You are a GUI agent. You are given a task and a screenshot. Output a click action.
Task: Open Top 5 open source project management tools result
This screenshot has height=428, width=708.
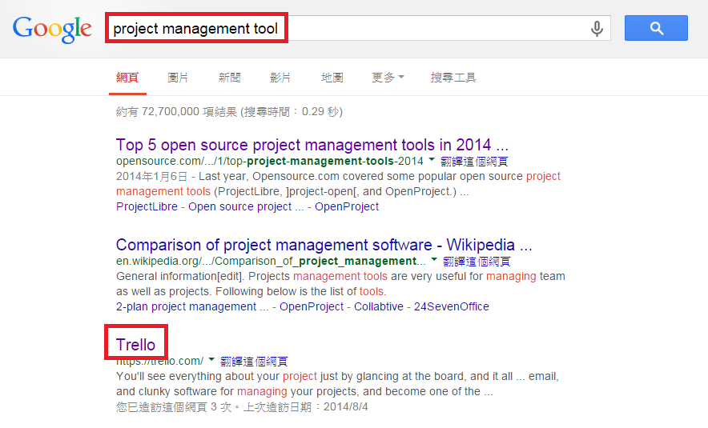pos(312,145)
